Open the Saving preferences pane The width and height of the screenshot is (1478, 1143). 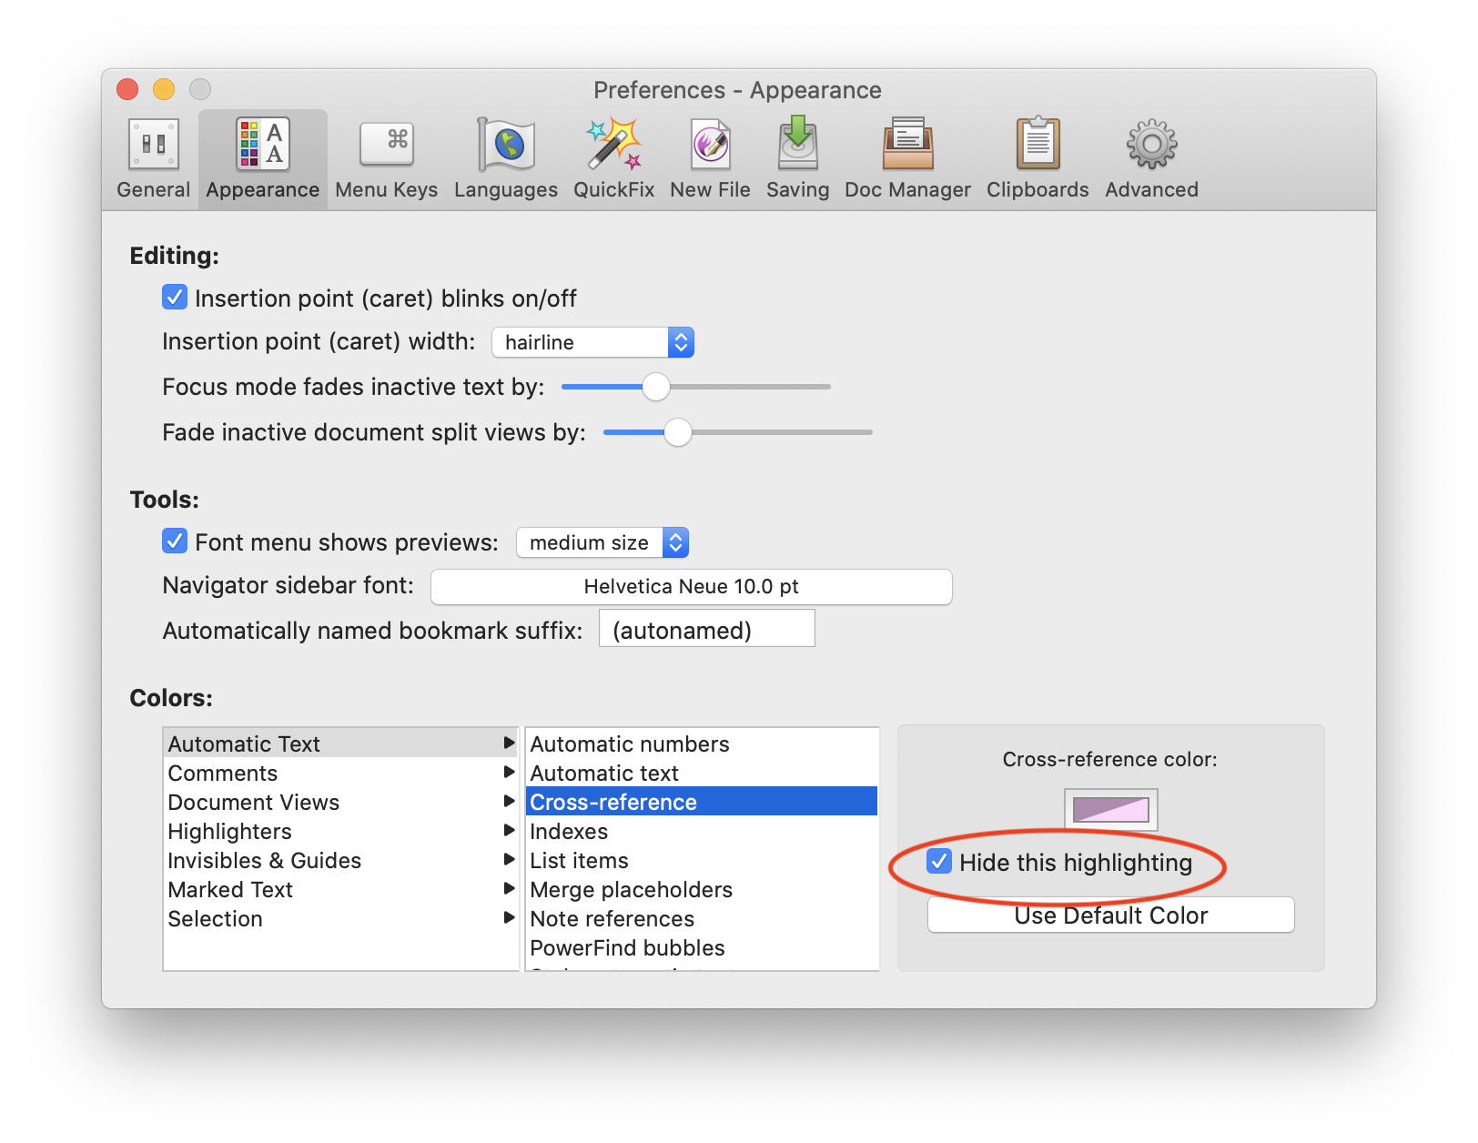pos(797,157)
